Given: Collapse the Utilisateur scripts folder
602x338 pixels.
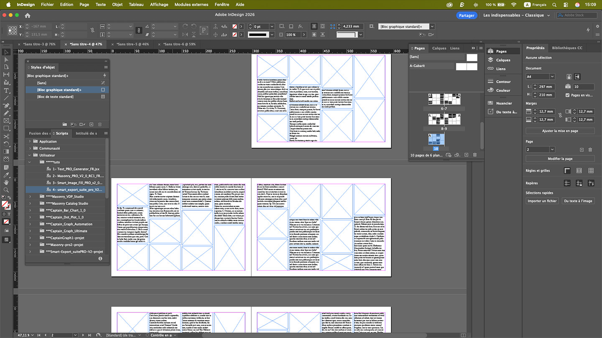Looking at the screenshot, I should [30, 155].
